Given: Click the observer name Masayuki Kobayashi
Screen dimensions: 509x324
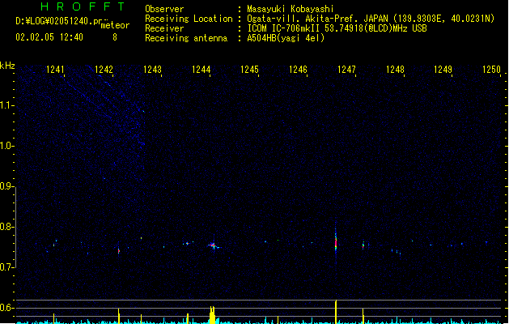Looking at the screenshot, I should [290, 9].
